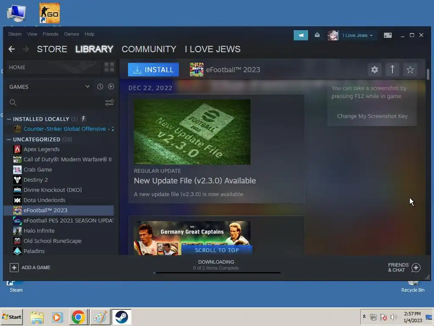Open New Update File (v2.3.0) Available headline
The width and height of the screenshot is (434, 326).
[195, 181]
